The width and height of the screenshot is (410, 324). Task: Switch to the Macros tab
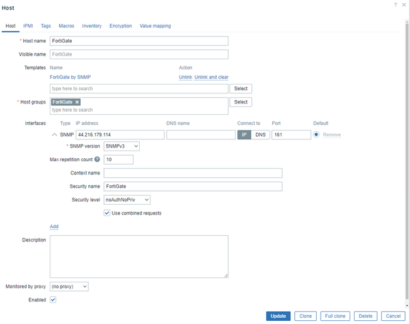click(66, 26)
